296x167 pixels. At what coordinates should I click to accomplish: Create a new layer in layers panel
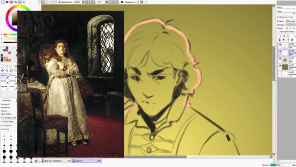pos(279,36)
